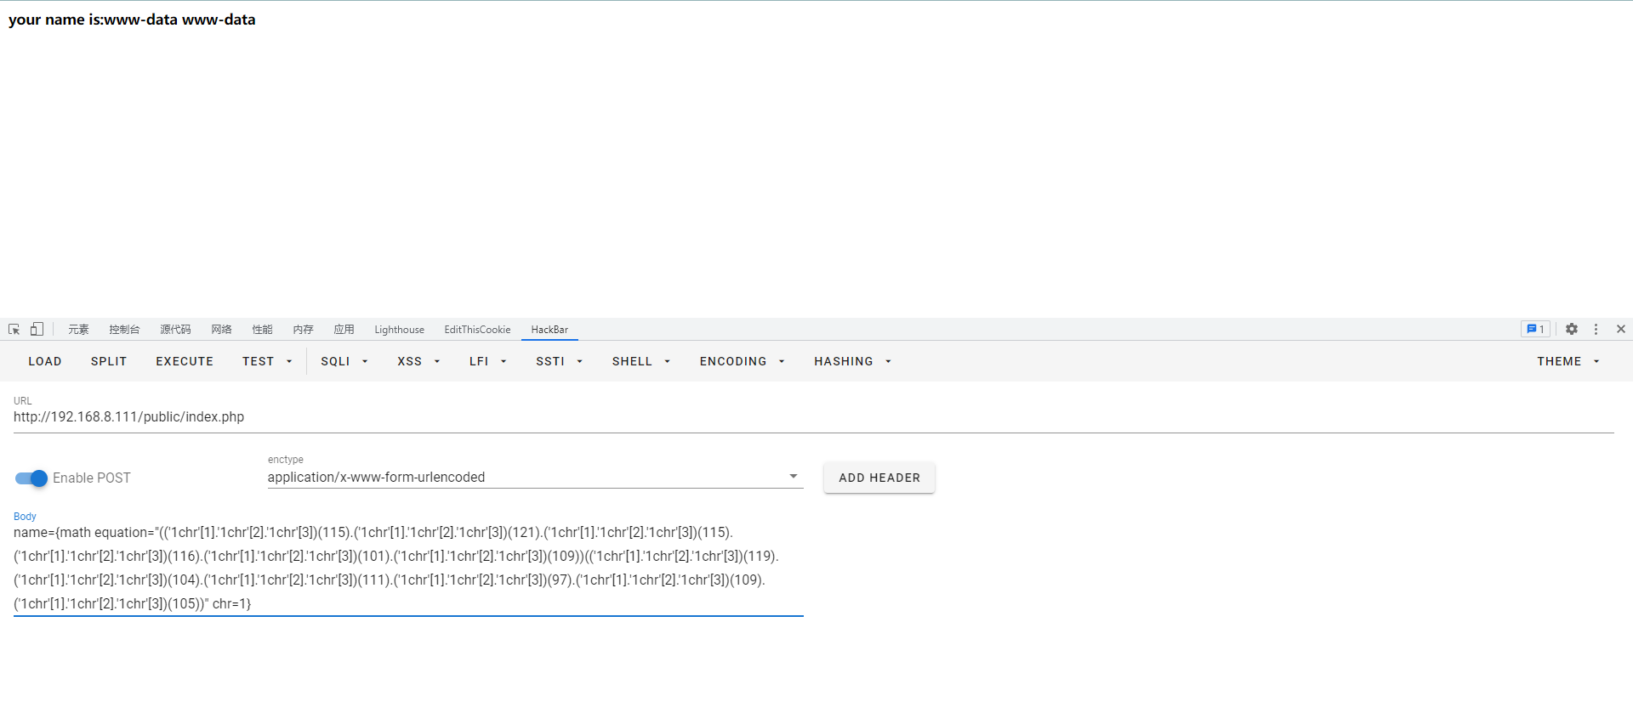Open DevTools three-dot more options menu
The width and height of the screenshot is (1633, 707).
point(1596,330)
